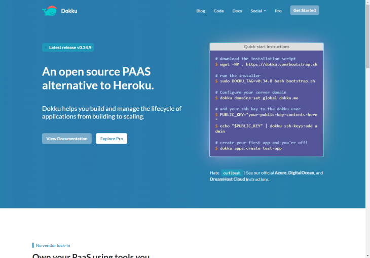Screen dimensions: 370x258
Task: Click the View Documentation button
Action: click(x=67, y=139)
